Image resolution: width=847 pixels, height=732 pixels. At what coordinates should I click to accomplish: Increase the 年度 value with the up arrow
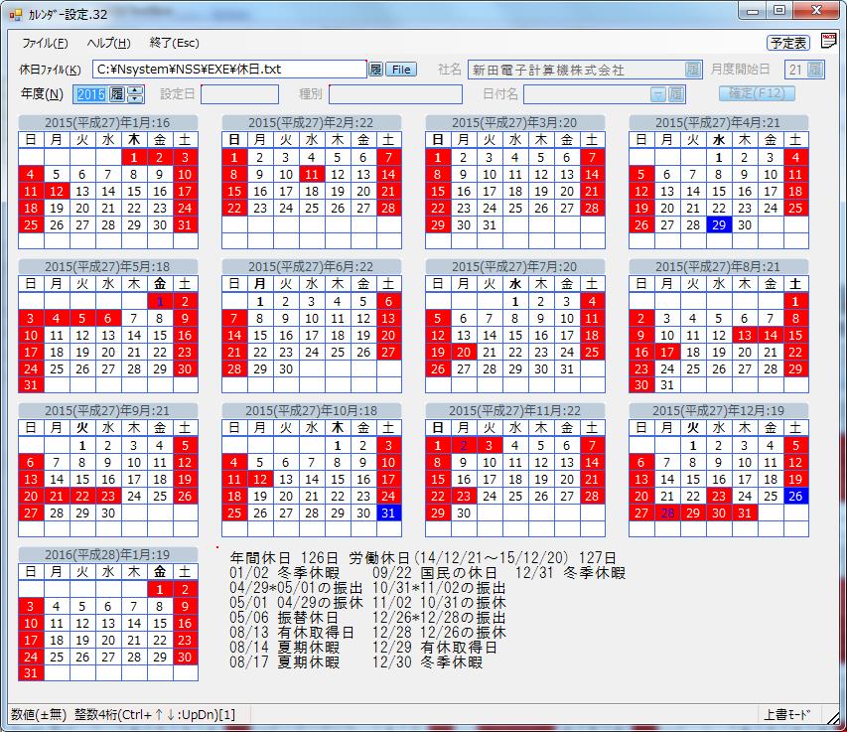pos(135,90)
